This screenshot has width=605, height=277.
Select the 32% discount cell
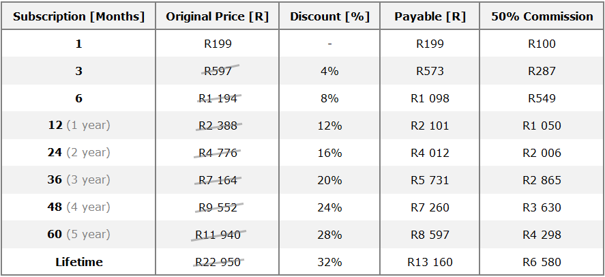[329, 263]
